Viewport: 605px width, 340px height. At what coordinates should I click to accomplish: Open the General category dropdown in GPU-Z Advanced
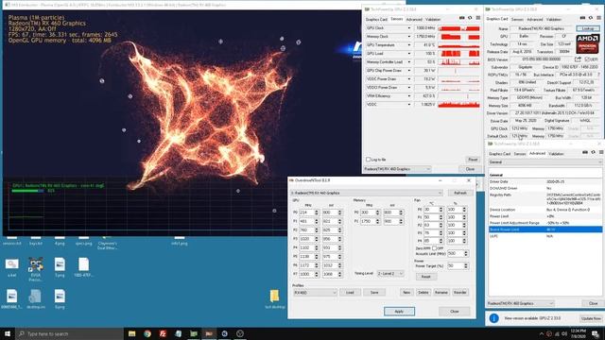(x=544, y=161)
